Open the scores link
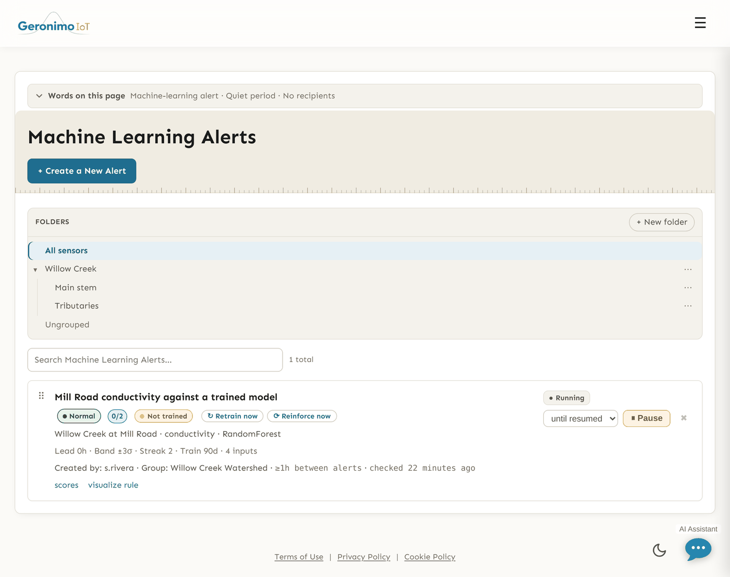 (67, 485)
